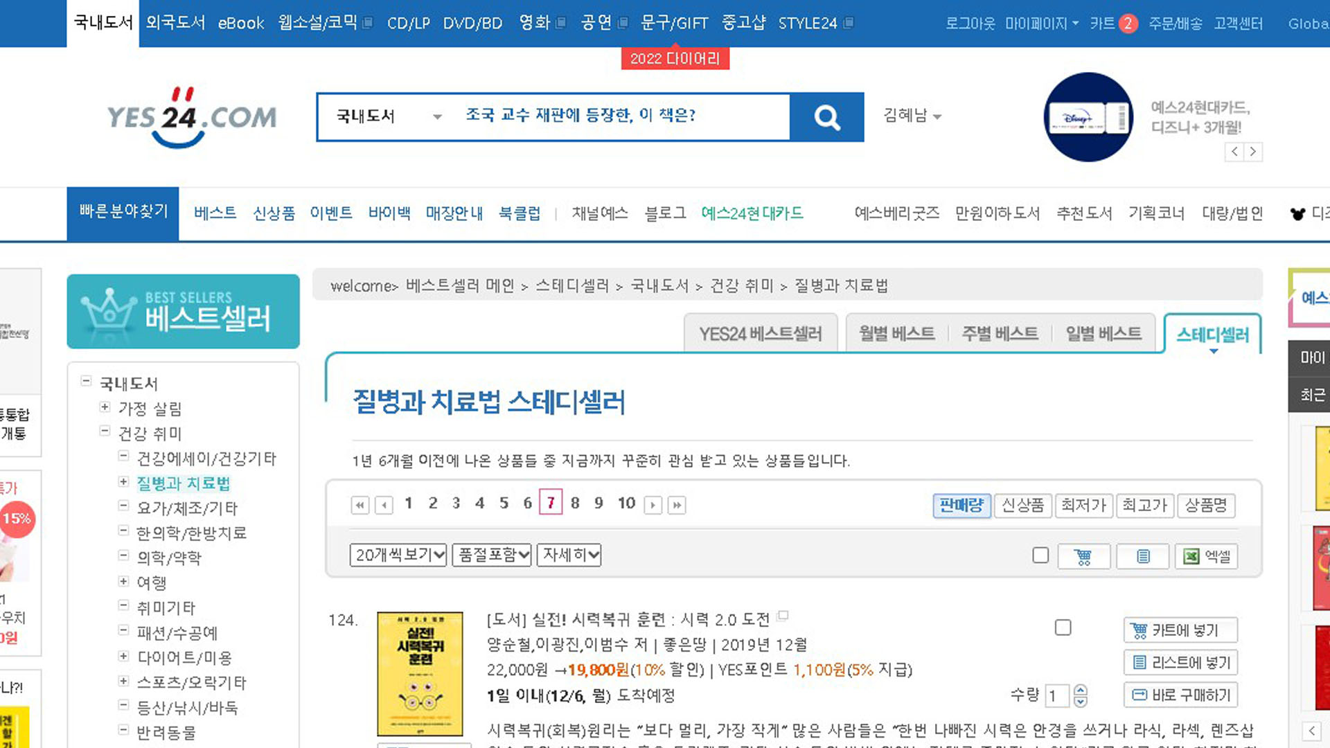Open the 20개씩보기 items-per-page dropdown

(398, 555)
